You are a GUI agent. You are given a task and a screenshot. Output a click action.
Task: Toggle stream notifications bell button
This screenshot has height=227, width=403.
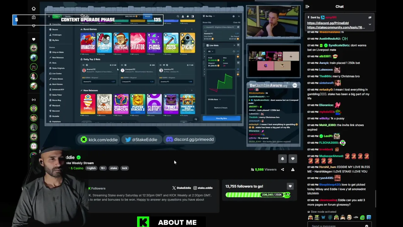click(x=282, y=159)
